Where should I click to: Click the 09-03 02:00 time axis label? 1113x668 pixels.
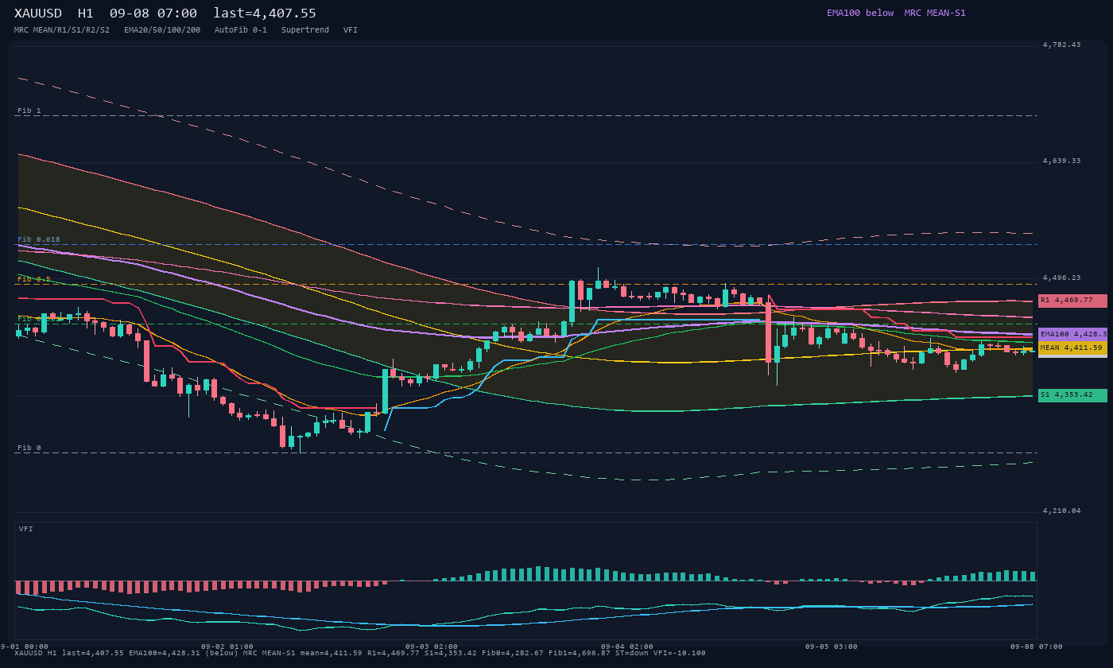coord(432,647)
